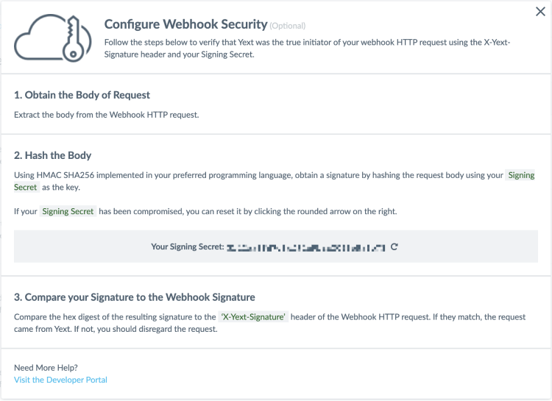
Task: Click the "3. Compare your Signature" heading
Action: click(135, 297)
